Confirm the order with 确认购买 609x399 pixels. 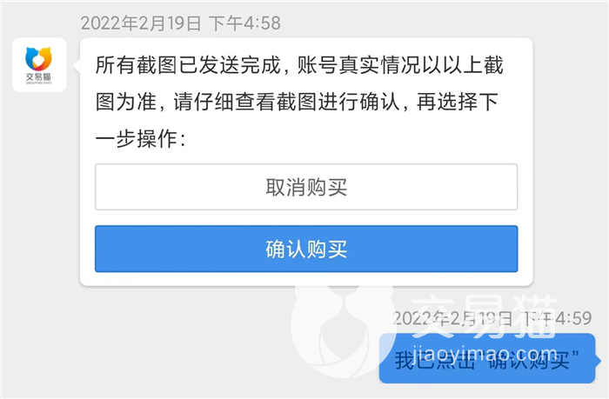click(306, 249)
